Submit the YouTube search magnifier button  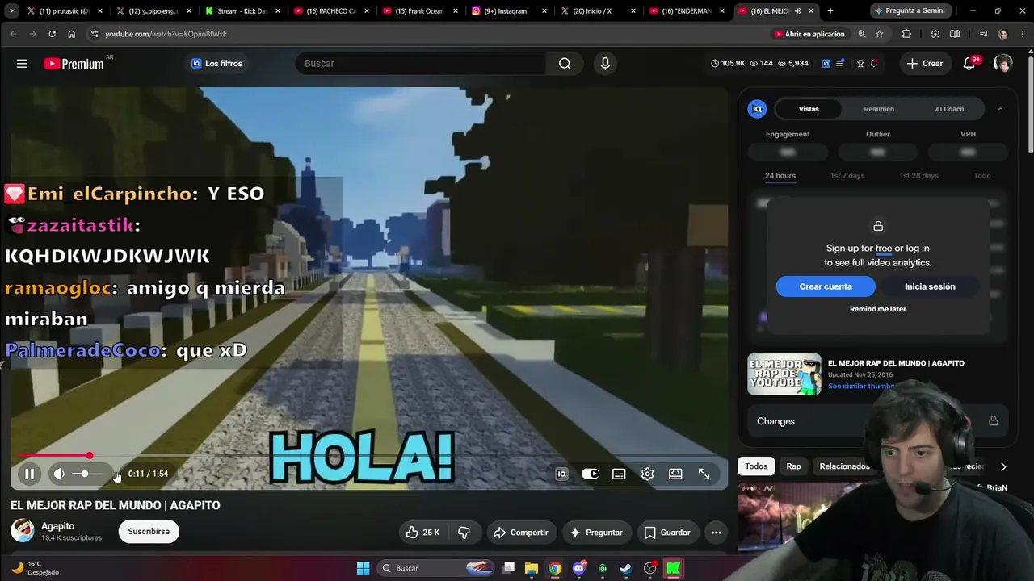[565, 64]
